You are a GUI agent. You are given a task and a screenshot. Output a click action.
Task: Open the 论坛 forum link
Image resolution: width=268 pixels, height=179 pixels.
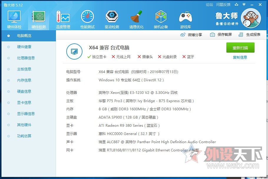tap(209, 5)
